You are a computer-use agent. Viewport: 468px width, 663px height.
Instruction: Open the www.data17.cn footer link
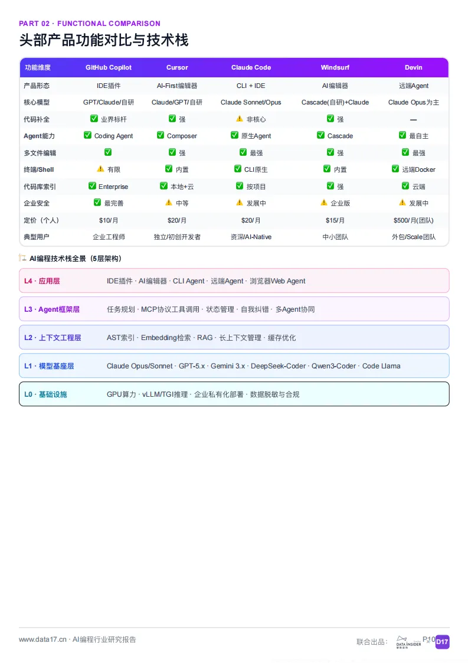coord(42,639)
